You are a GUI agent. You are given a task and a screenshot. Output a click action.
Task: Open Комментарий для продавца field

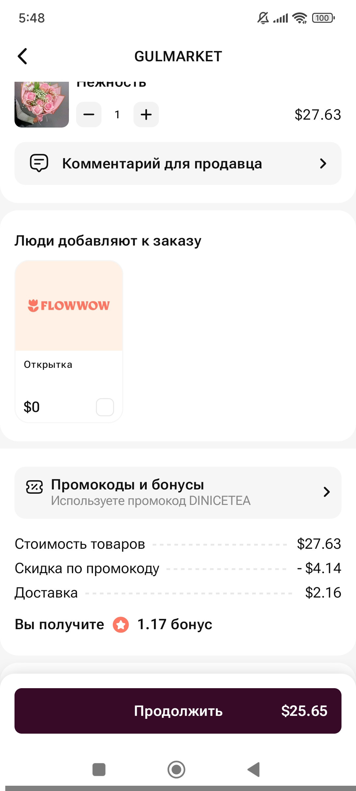coord(178,163)
